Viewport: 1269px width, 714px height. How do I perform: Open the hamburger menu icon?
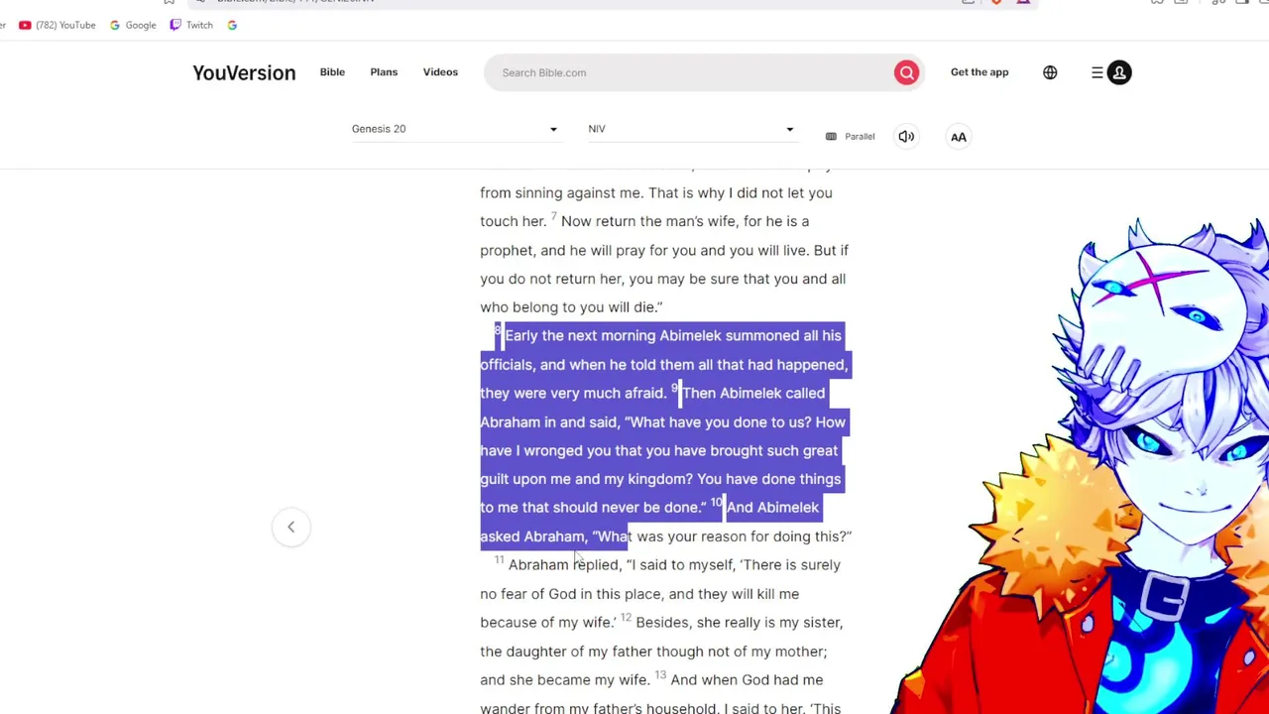pyautogui.click(x=1097, y=72)
